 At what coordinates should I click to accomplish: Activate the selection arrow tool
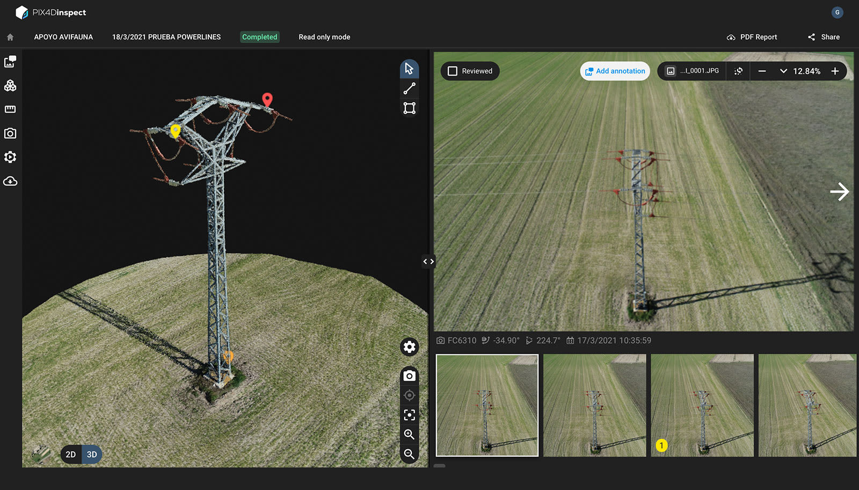tap(409, 68)
